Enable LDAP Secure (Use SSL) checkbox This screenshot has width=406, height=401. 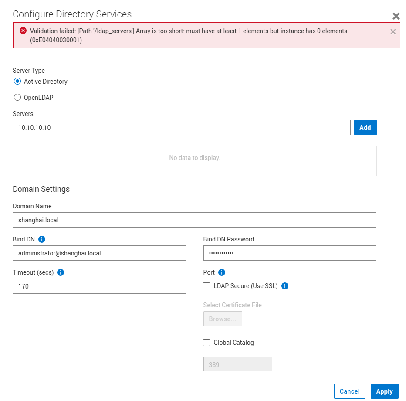(206, 286)
